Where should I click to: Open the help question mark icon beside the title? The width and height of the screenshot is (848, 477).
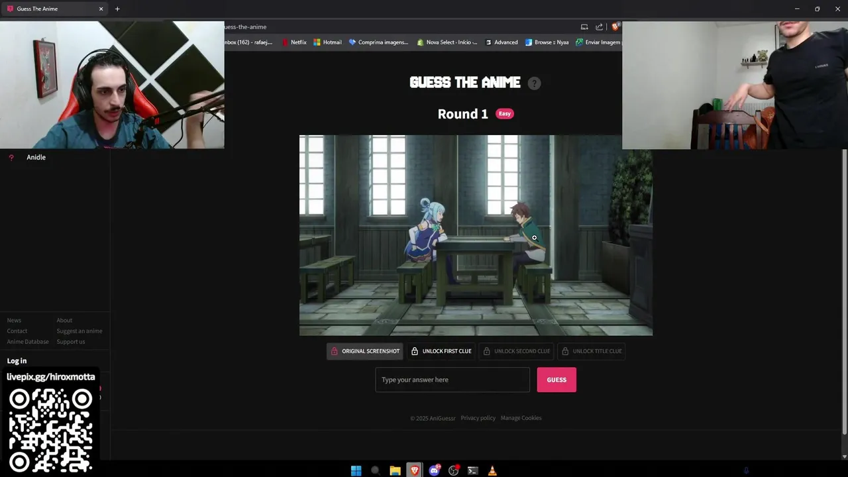click(x=534, y=83)
